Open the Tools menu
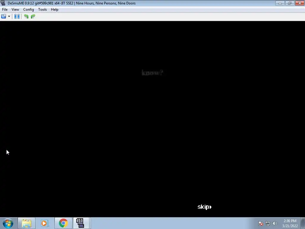 (x=42, y=10)
